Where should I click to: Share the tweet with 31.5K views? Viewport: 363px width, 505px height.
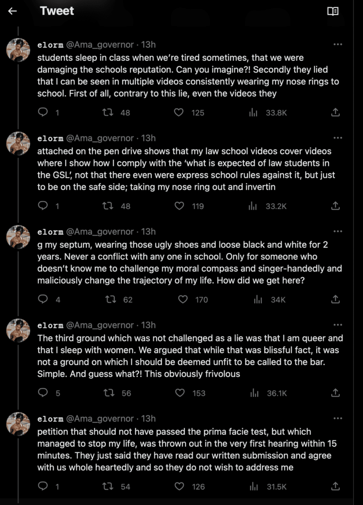coord(335,487)
